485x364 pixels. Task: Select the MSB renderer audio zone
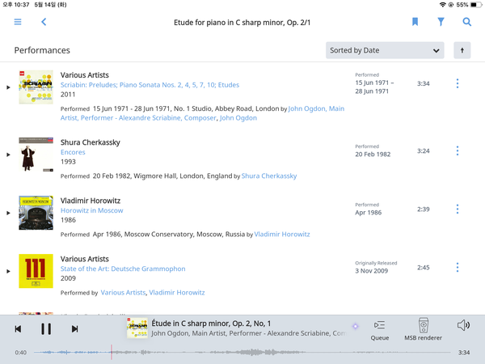click(x=423, y=329)
